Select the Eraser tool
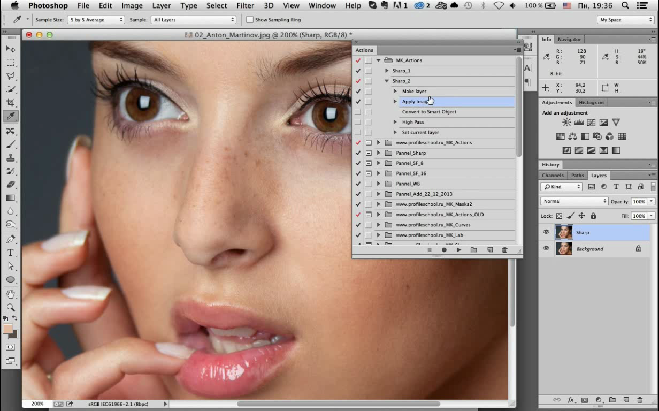The width and height of the screenshot is (659, 411). (x=10, y=185)
